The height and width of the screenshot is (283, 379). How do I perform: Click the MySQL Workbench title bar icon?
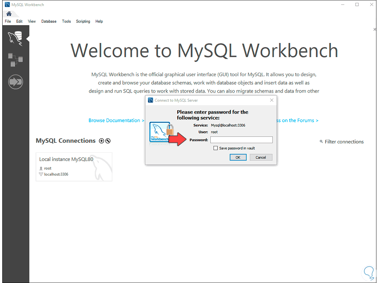[x=7, y=5]
